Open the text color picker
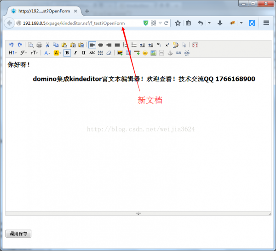The width and height of the screenshot is (276, 251). coord(47,53)
